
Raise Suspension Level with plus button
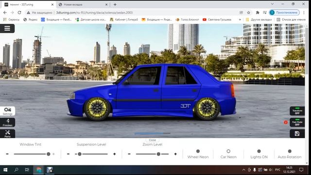tap(115, 154)
